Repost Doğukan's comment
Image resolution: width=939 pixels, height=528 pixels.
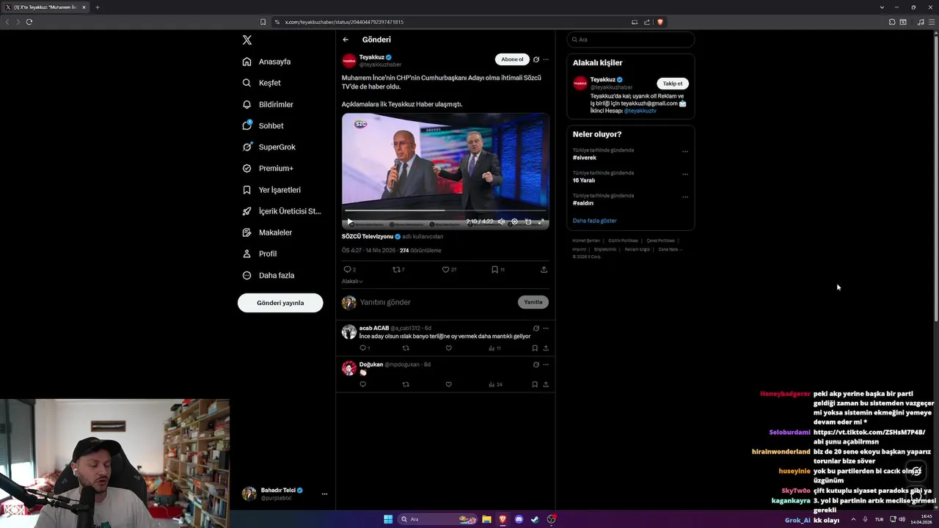pyautogui.click(x=406, y=384)
